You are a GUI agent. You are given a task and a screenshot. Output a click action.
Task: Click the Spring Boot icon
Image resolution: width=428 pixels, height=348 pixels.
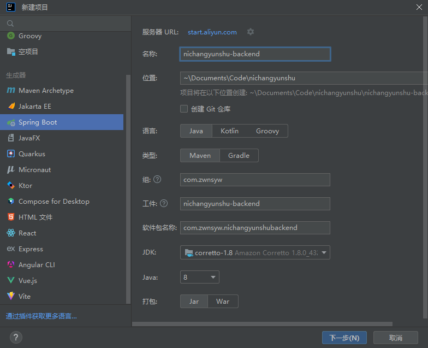point(11,122)
